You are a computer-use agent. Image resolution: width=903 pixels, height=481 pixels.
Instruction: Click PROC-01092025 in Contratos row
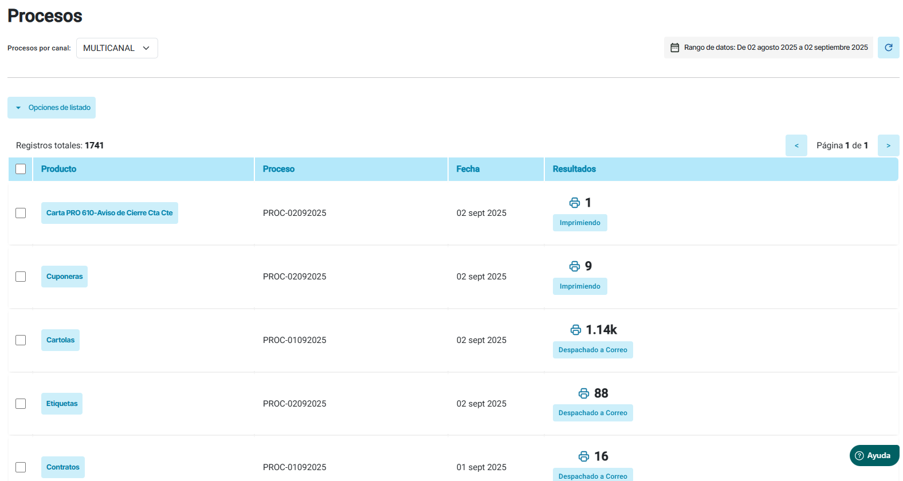[295, 467]
